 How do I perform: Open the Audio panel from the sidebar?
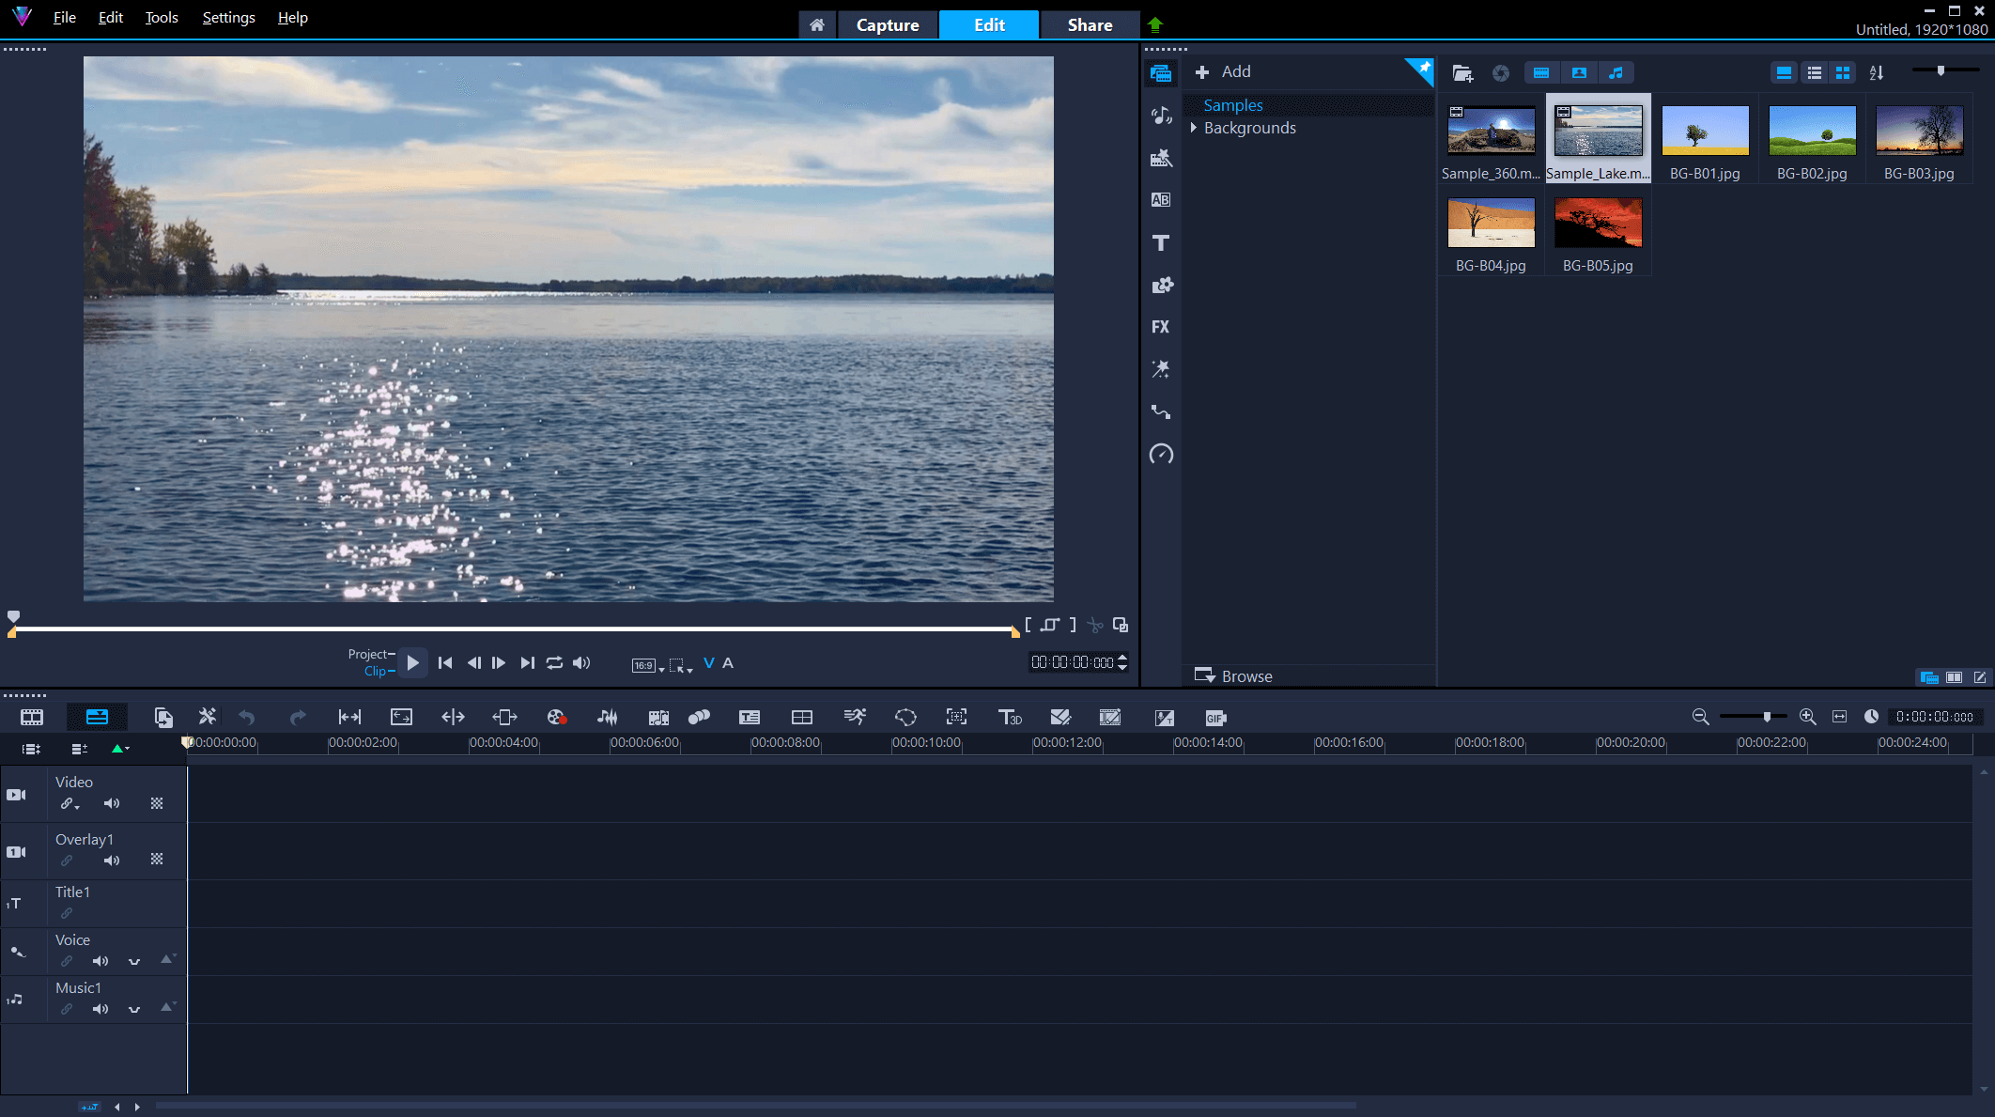click(1161, 115)
